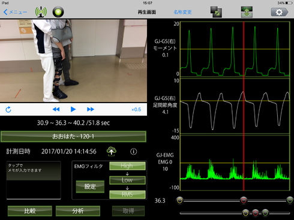Click the battery status indicator

pyautogui.click(x=285, y=3)
